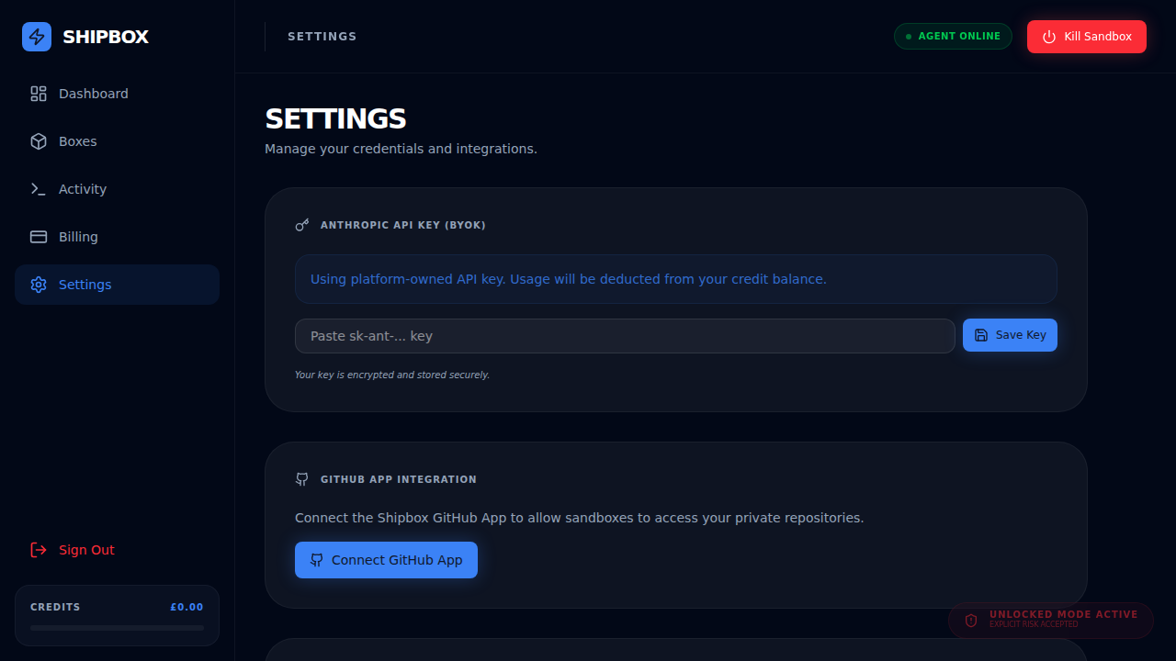Click the Sign Out arrow icon
The width and height of the screenshot is (1176, 661).
point(39,550)
